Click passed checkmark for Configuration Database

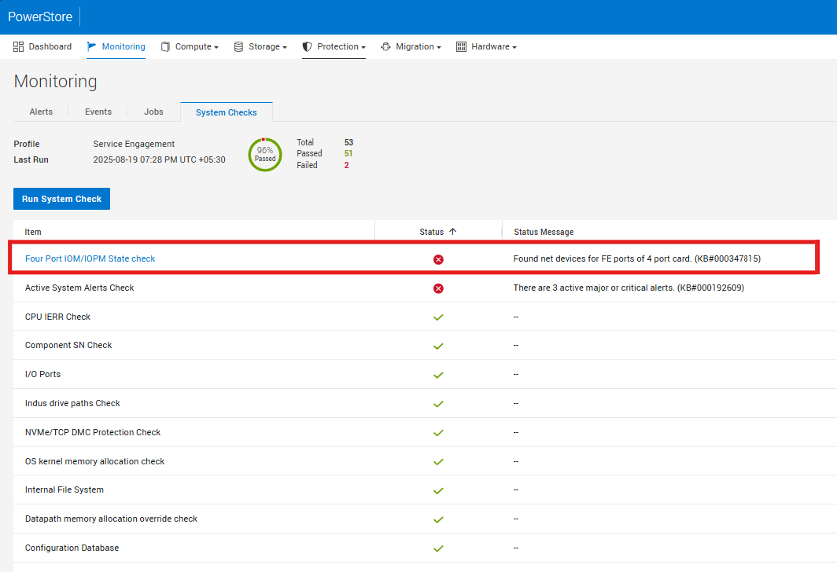pyautogui.click(x=438, y=548)
